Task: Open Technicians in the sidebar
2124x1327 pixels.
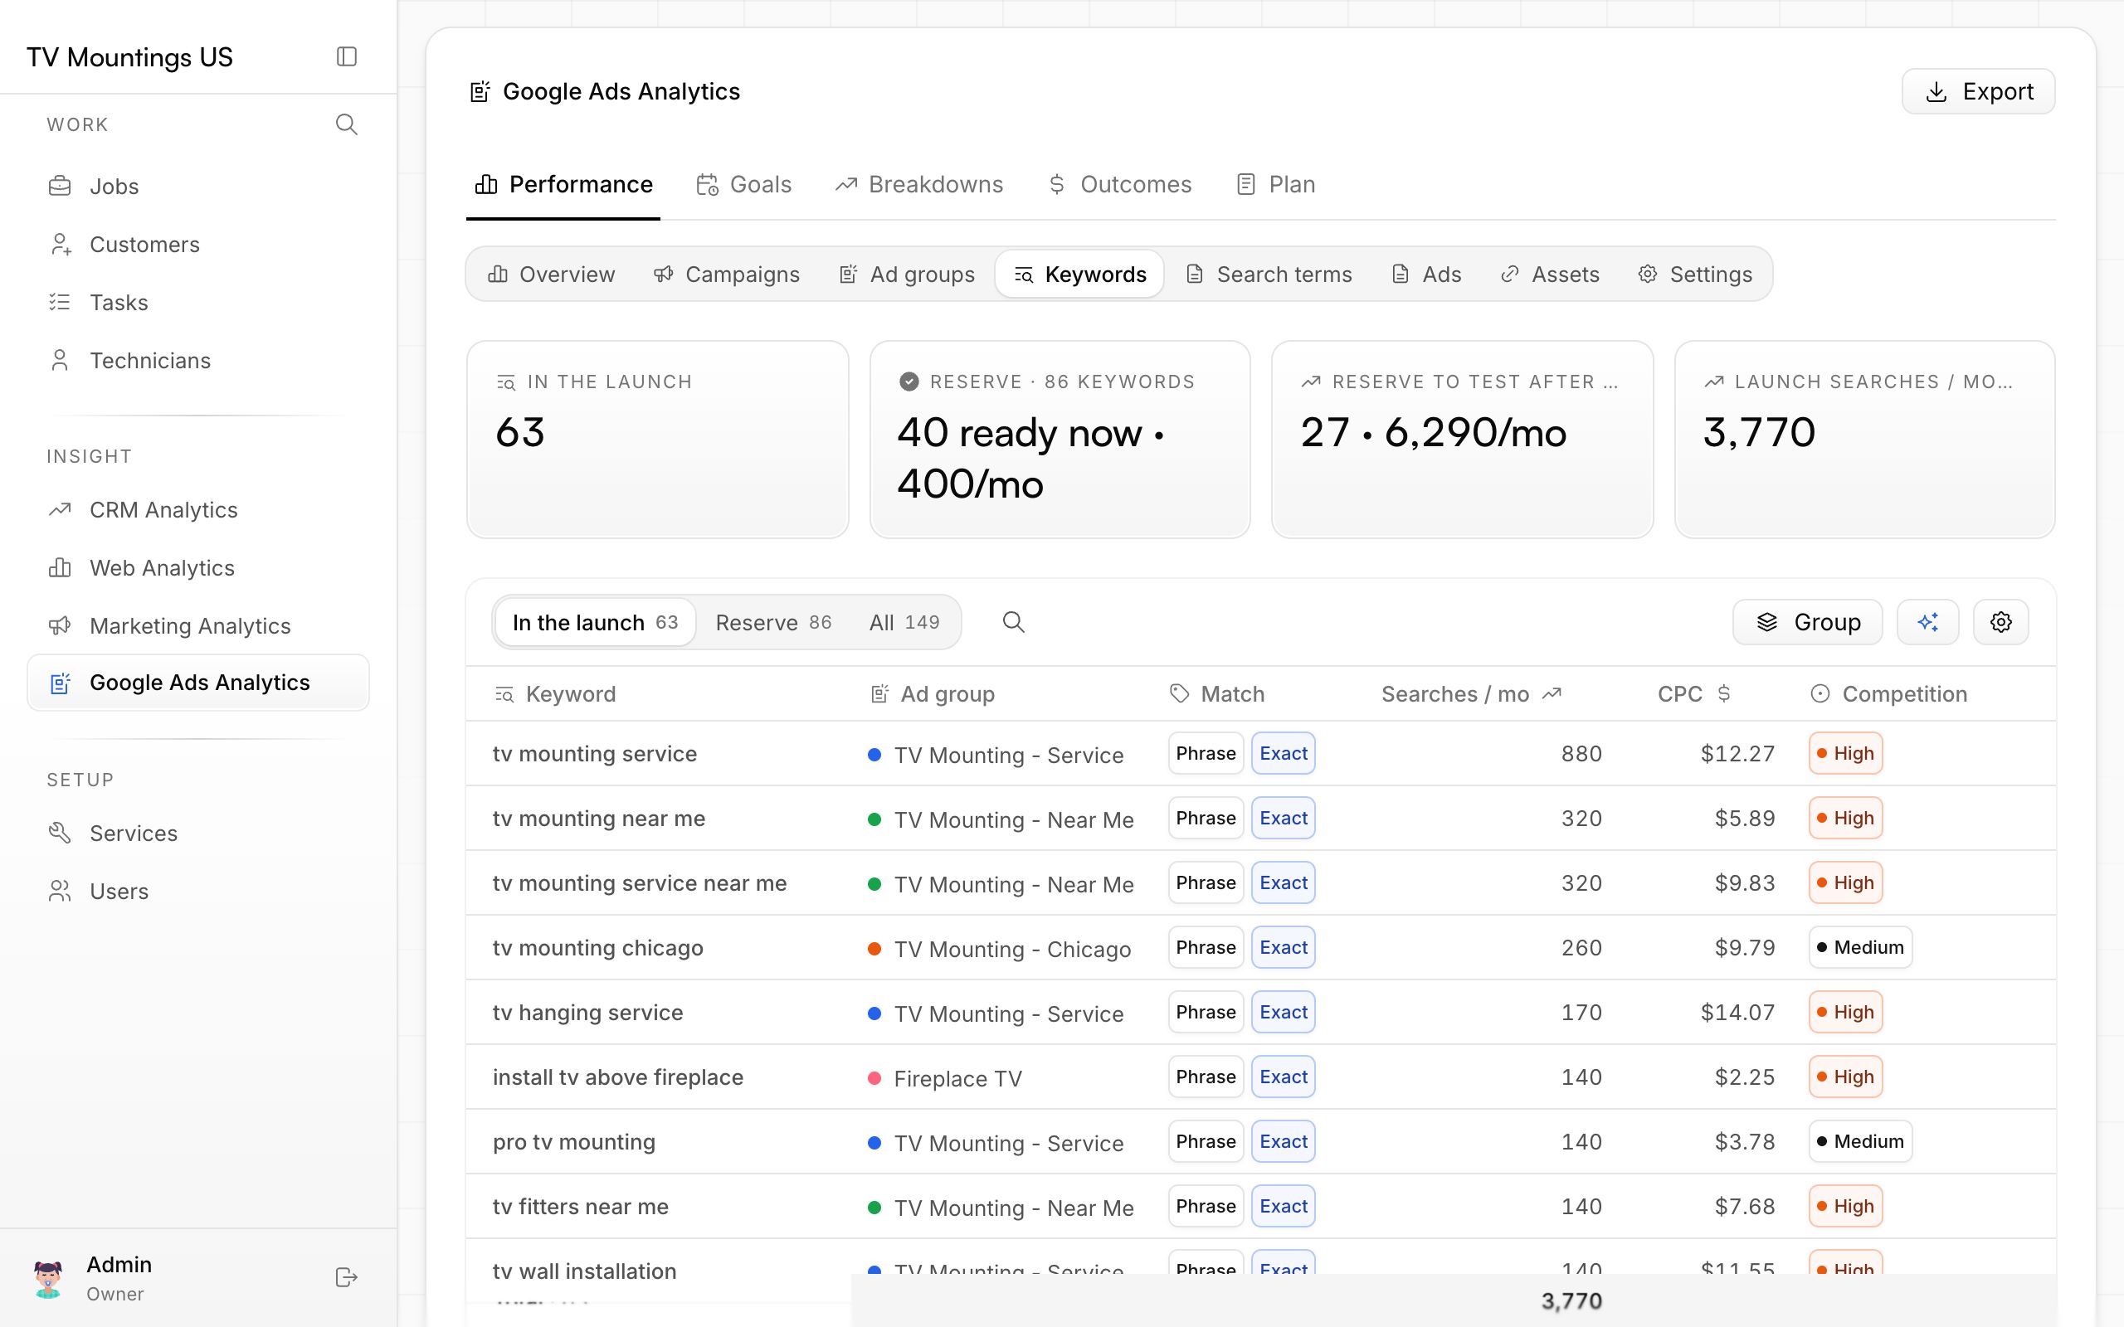Action: click(x=198, y=360)
